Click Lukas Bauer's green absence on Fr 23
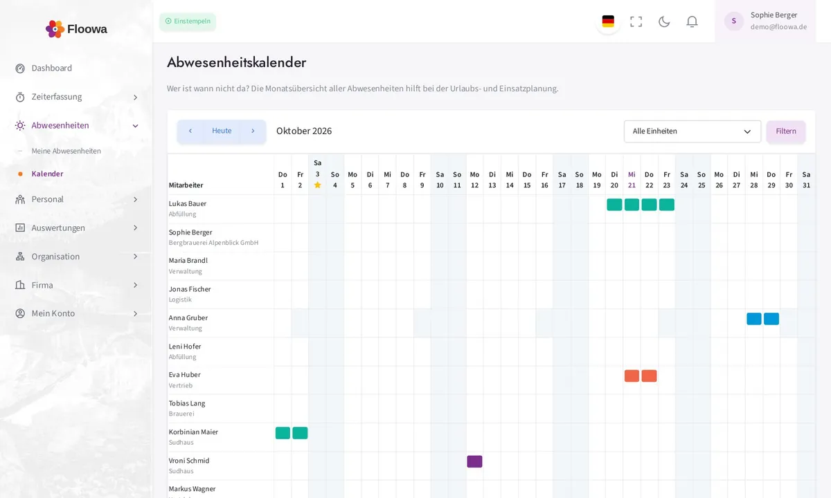Viewport: 831px width, 498px height. click(667, 205)
